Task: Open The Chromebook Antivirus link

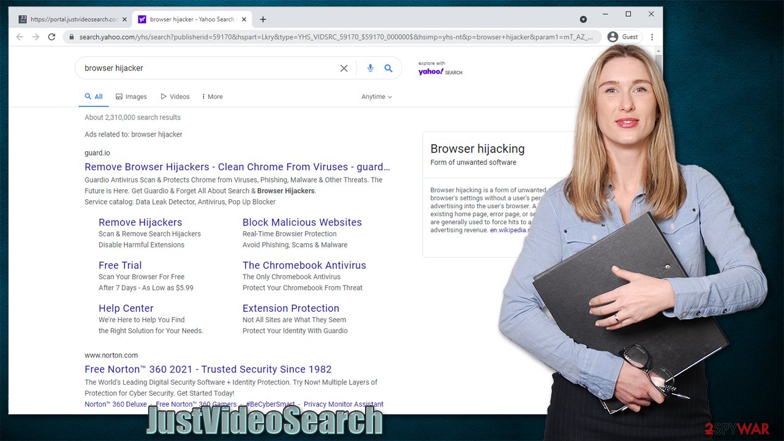Action: pos(304,265)
